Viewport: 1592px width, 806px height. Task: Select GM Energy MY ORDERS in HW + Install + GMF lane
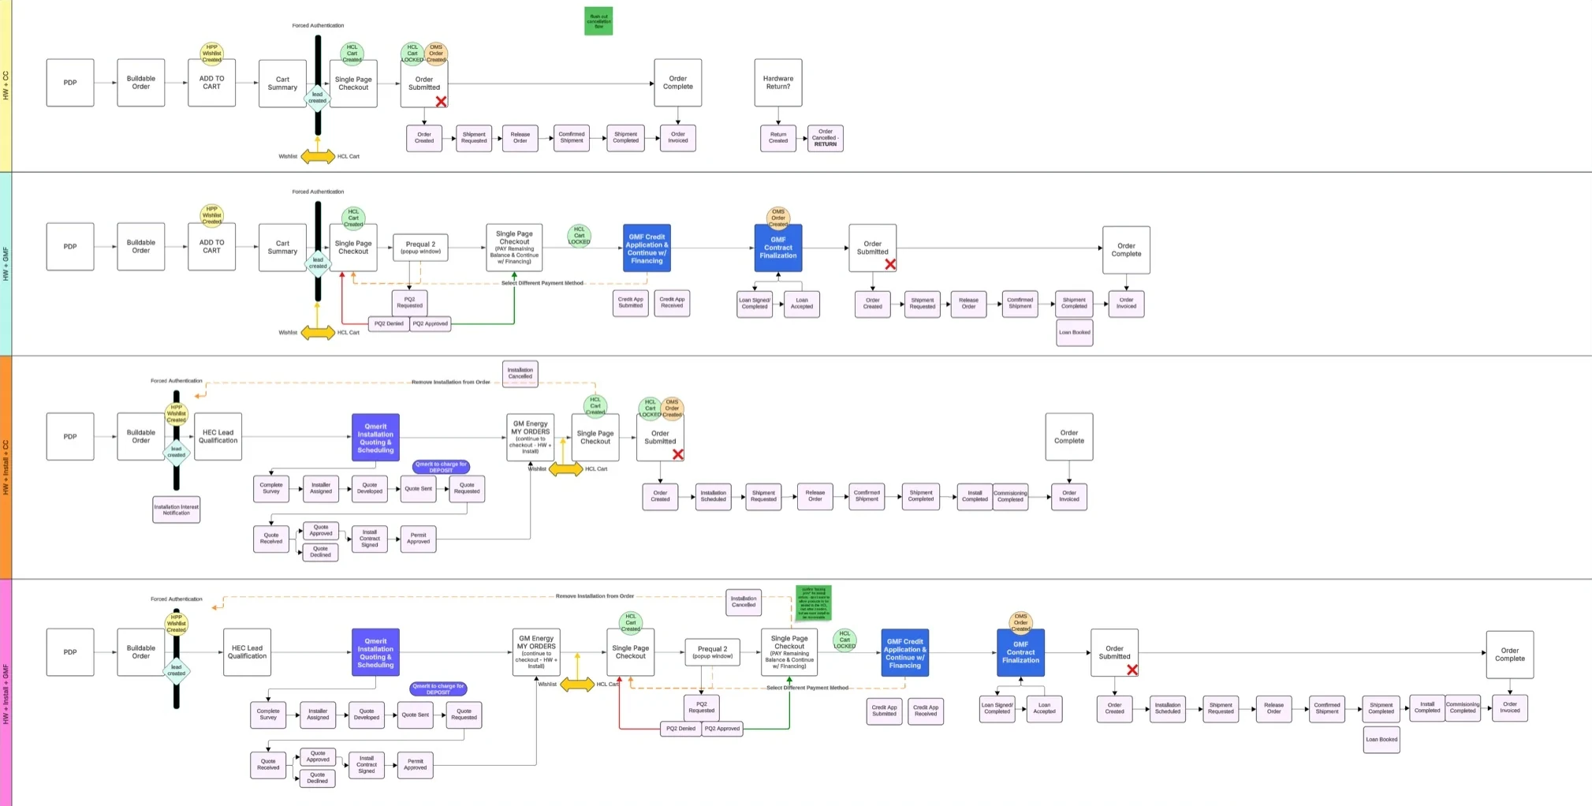pyautogui.click(x=536, y=652)
